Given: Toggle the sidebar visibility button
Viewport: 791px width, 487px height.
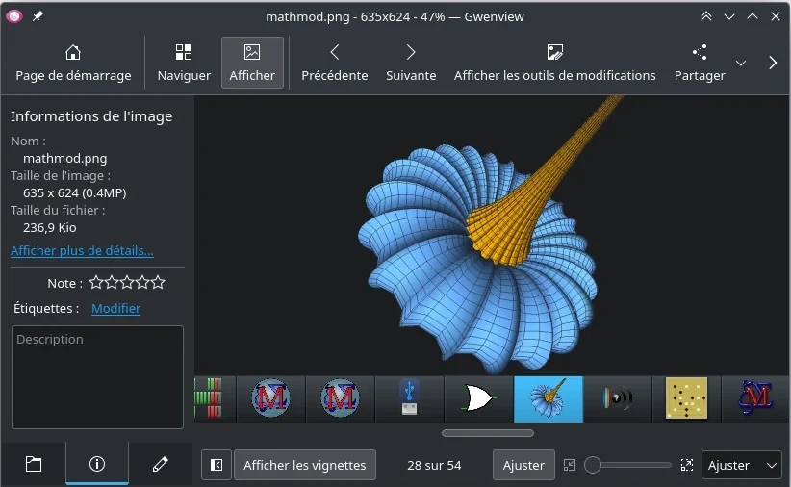Looking at the screenshot, I should [x=217, y=465].
